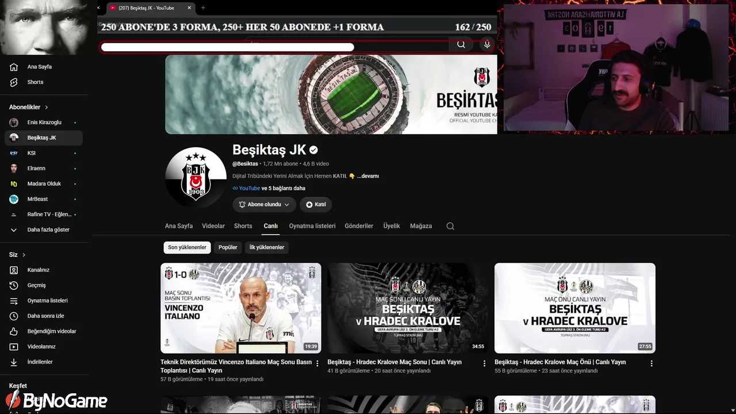
Task: Click the "1,72 Mn abone" subscriber count
Action: (280, 164)
